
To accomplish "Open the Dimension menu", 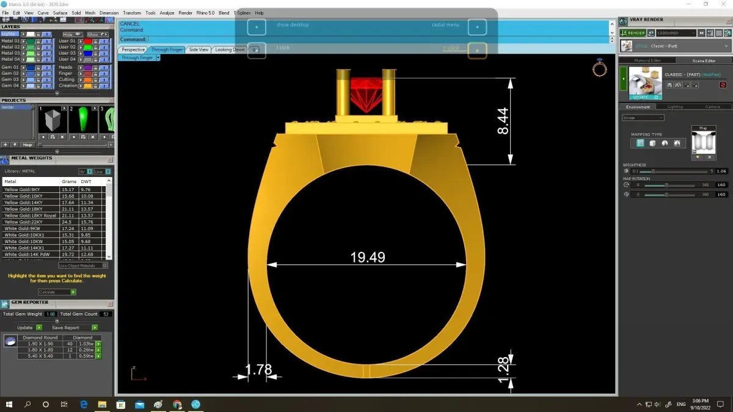I will [x=109, y=13].
